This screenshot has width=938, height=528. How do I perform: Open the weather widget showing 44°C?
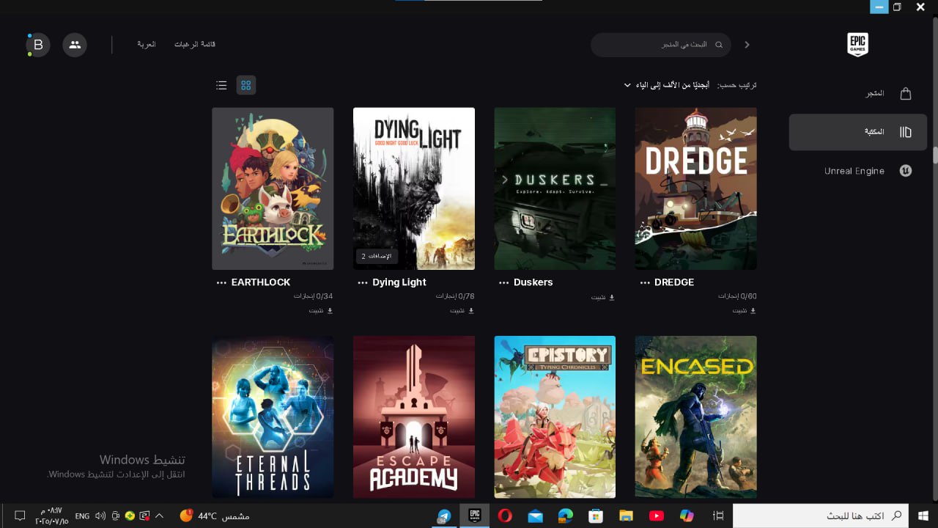point(215,516)
